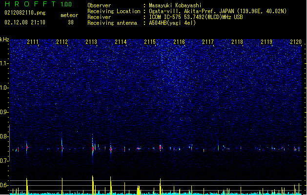This screenshot has height=195, width=307.
Task: Click the 2114 time marker
Action: pos(121,42)
